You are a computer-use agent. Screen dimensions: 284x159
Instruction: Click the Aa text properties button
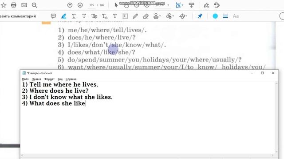(x=236, y=16)
